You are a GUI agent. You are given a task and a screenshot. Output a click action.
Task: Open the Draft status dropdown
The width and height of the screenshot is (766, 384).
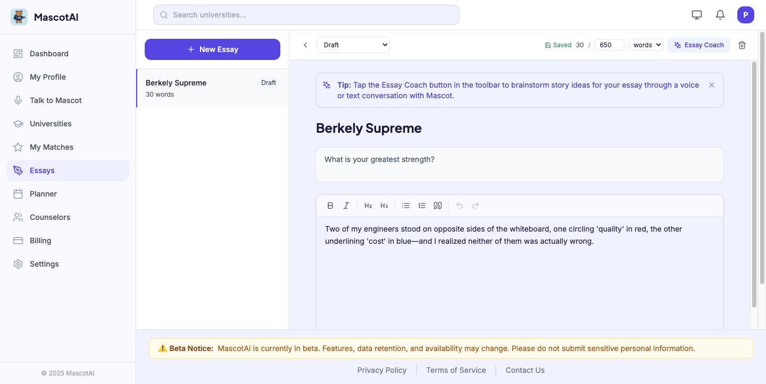[353, 45]
